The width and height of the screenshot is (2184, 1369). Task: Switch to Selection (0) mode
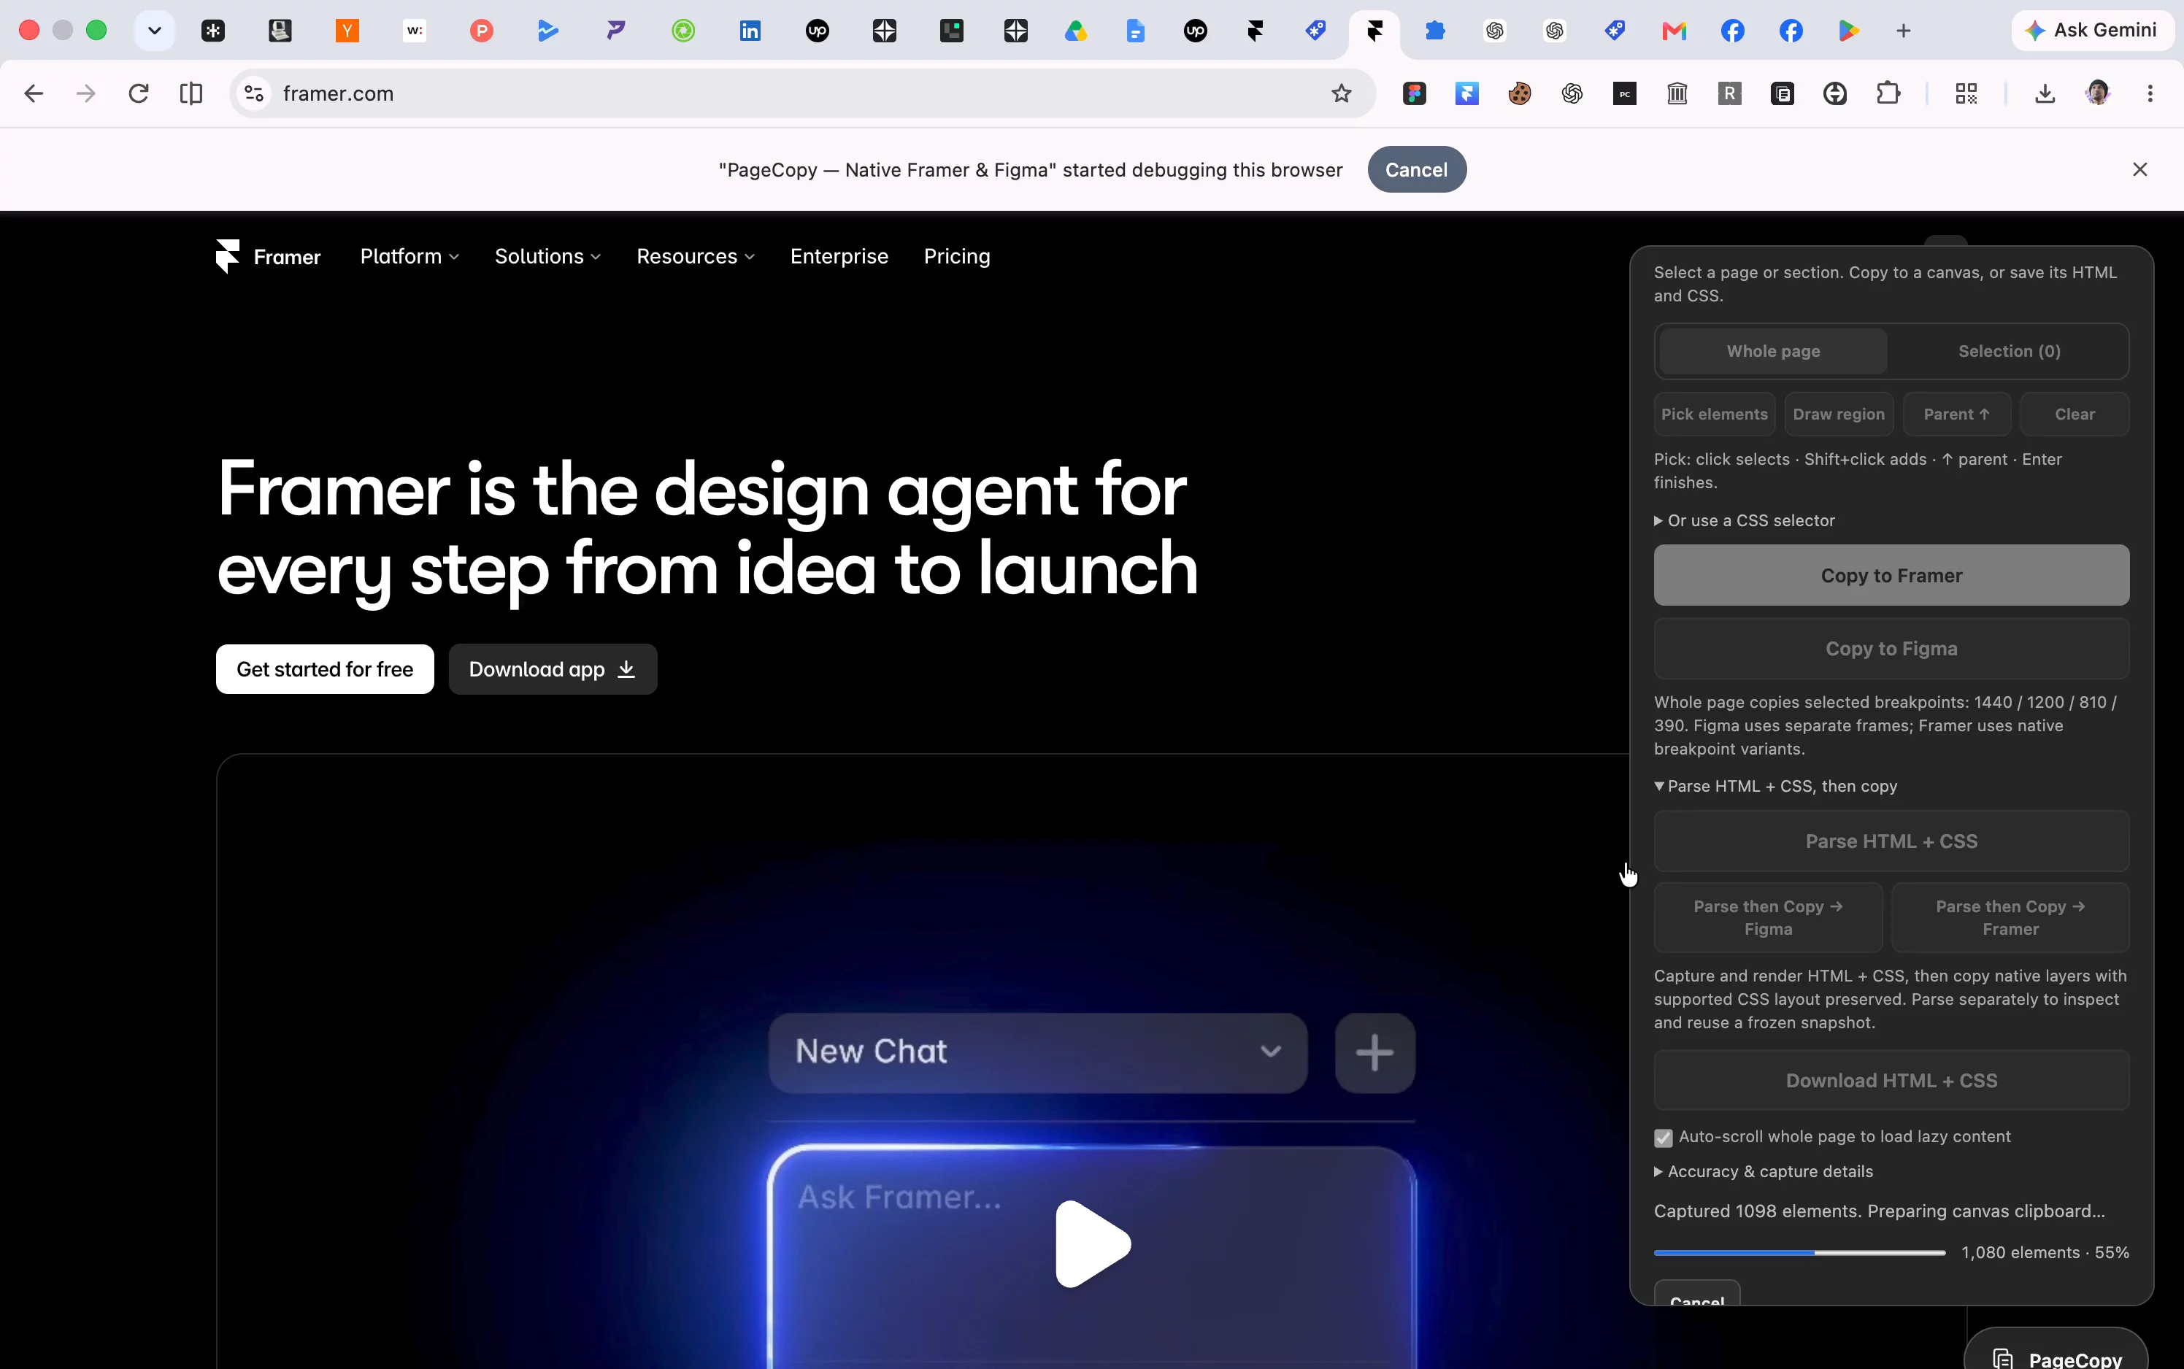point(2010,351)
